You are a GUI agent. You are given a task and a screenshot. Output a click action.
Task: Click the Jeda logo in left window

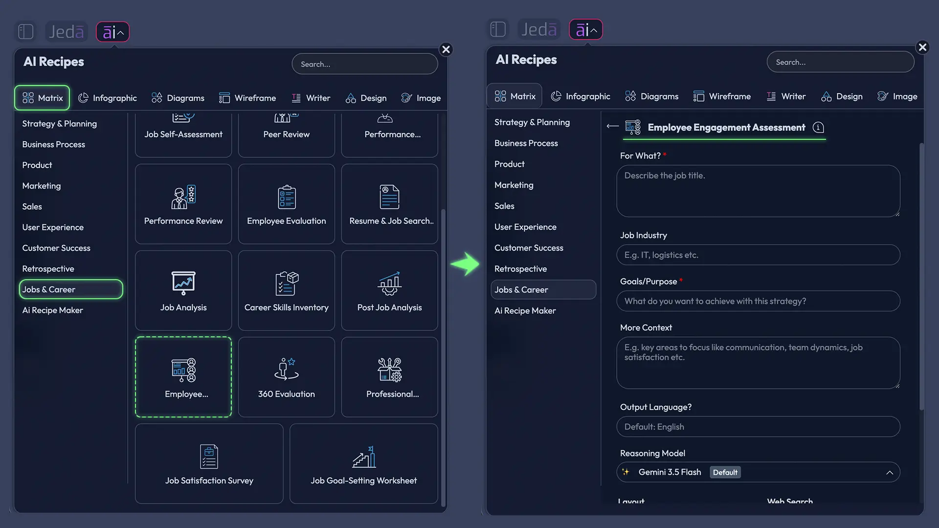(x=66, y=32)
